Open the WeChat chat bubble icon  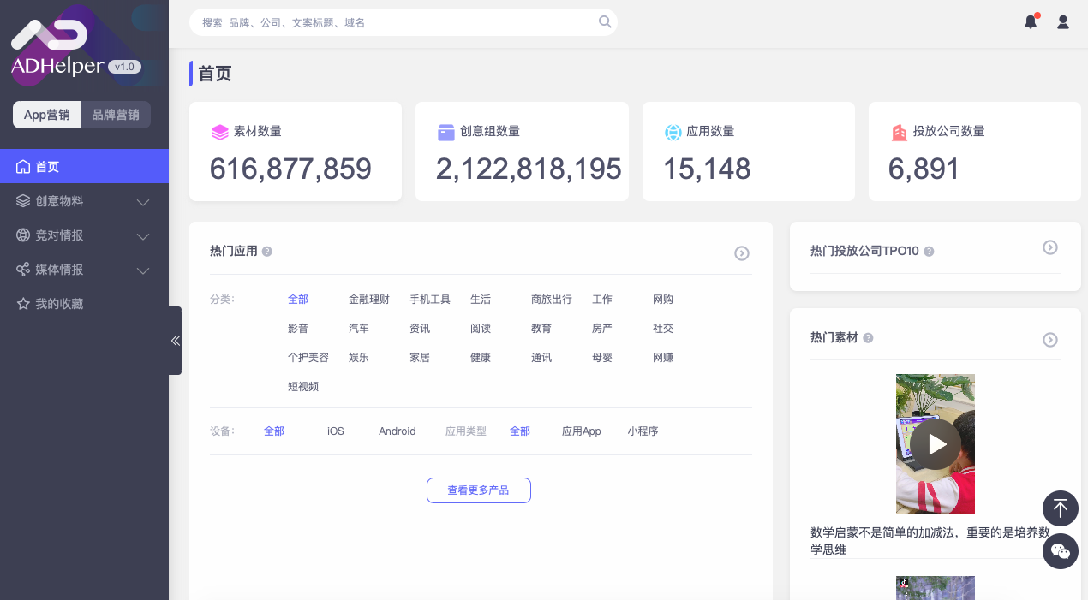pos(1060,551)
